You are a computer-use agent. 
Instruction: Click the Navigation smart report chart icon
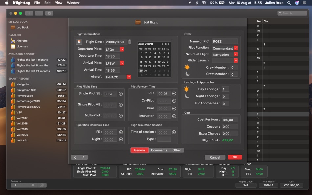13,84
